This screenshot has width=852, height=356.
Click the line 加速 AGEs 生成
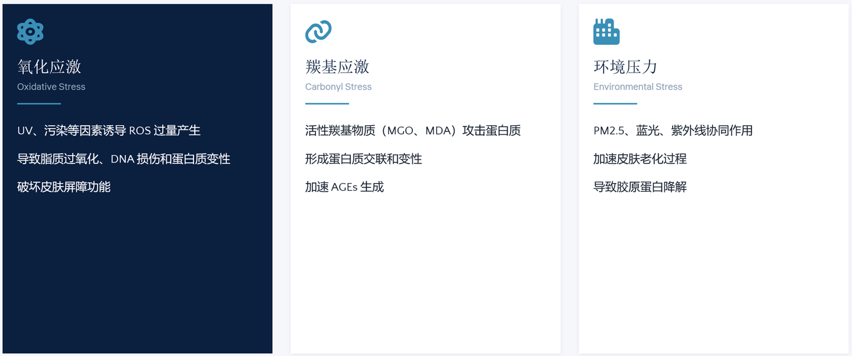click(x=344, y=187)
